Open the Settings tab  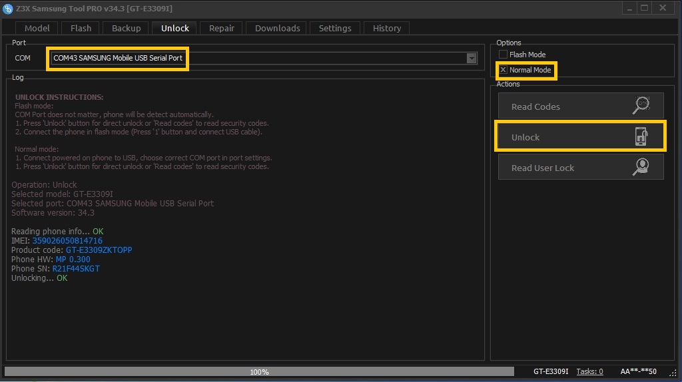pyautogui.click(x=335, y=28)
